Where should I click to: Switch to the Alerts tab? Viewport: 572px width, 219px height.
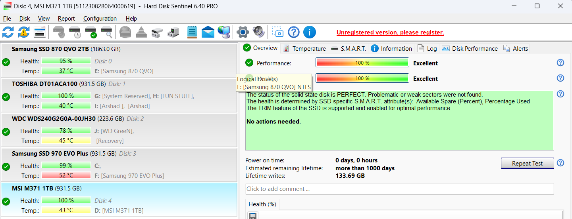point(515,49)
